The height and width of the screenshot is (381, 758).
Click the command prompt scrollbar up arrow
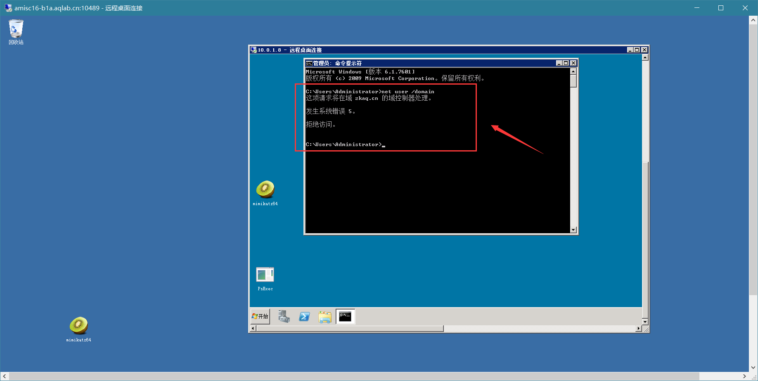[573, 71]
